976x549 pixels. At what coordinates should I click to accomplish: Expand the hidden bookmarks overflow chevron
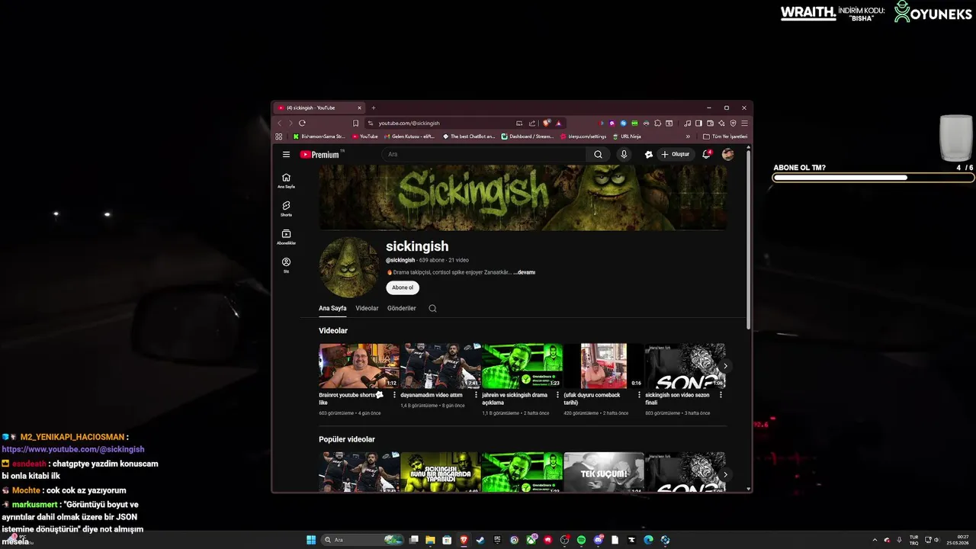(688, 136)
